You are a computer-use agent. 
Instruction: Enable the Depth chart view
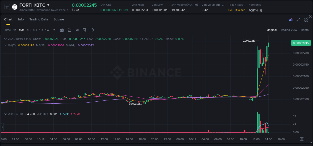pos(305,30)
